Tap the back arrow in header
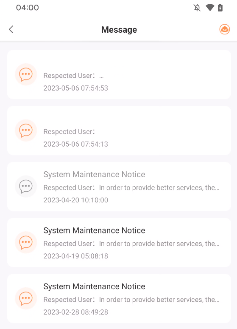 [11, 29]
